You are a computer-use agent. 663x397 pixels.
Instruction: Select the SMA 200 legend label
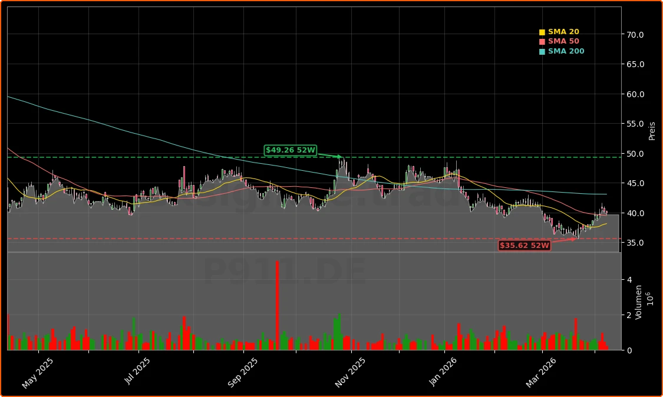(566, 52)
